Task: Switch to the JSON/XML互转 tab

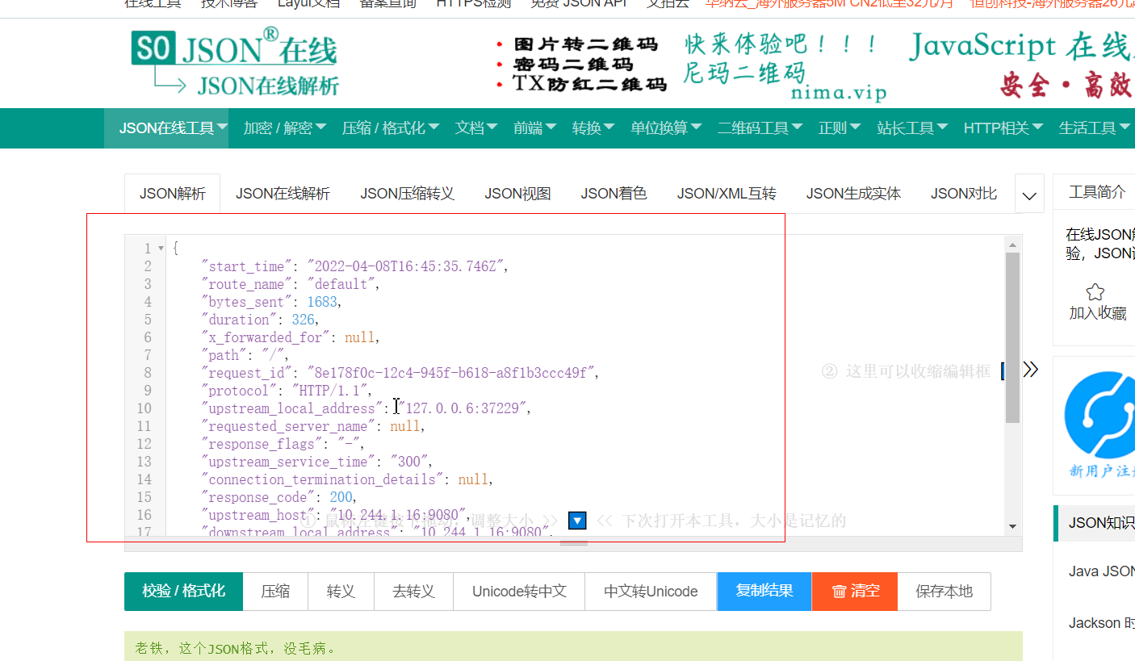Action: pyautogui.click(x=727, y=194)
